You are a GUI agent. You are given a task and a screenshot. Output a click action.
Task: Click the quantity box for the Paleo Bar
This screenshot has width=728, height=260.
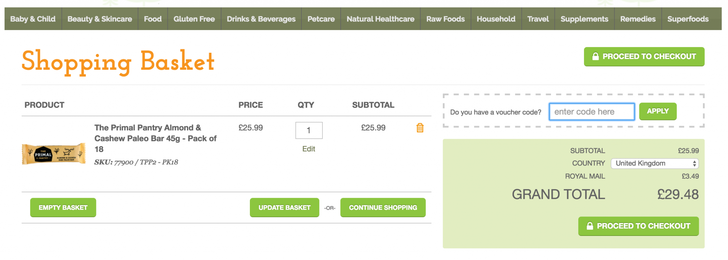(x=309, y=130)
